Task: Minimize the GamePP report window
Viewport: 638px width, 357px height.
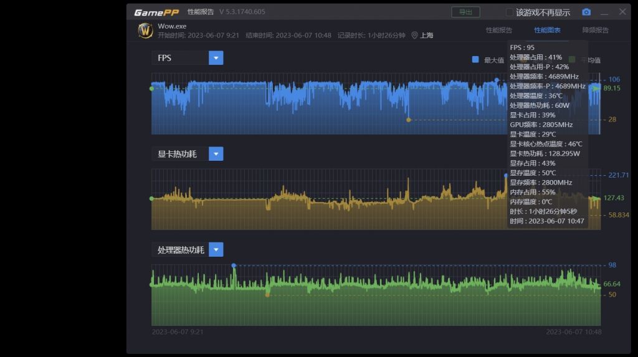Action: (x=604, y=12)
